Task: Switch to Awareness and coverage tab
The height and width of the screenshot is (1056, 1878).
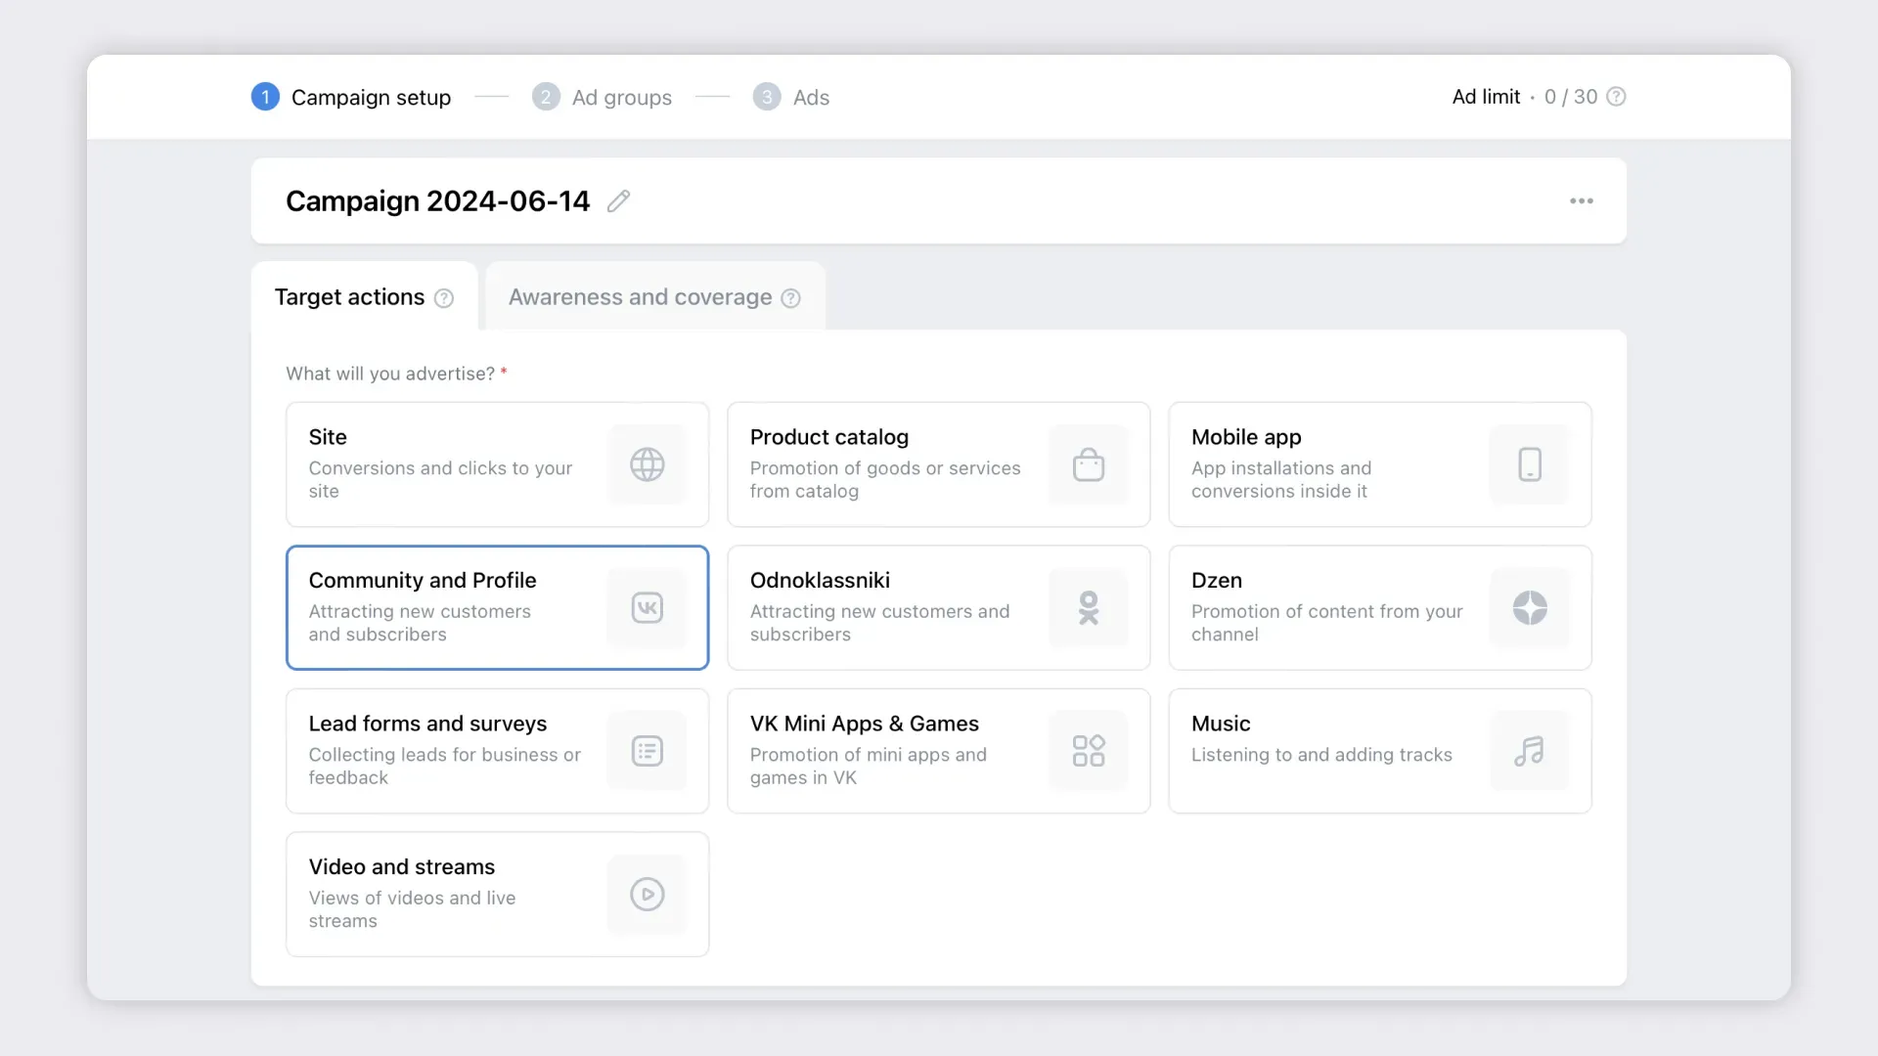Action: 640,297
